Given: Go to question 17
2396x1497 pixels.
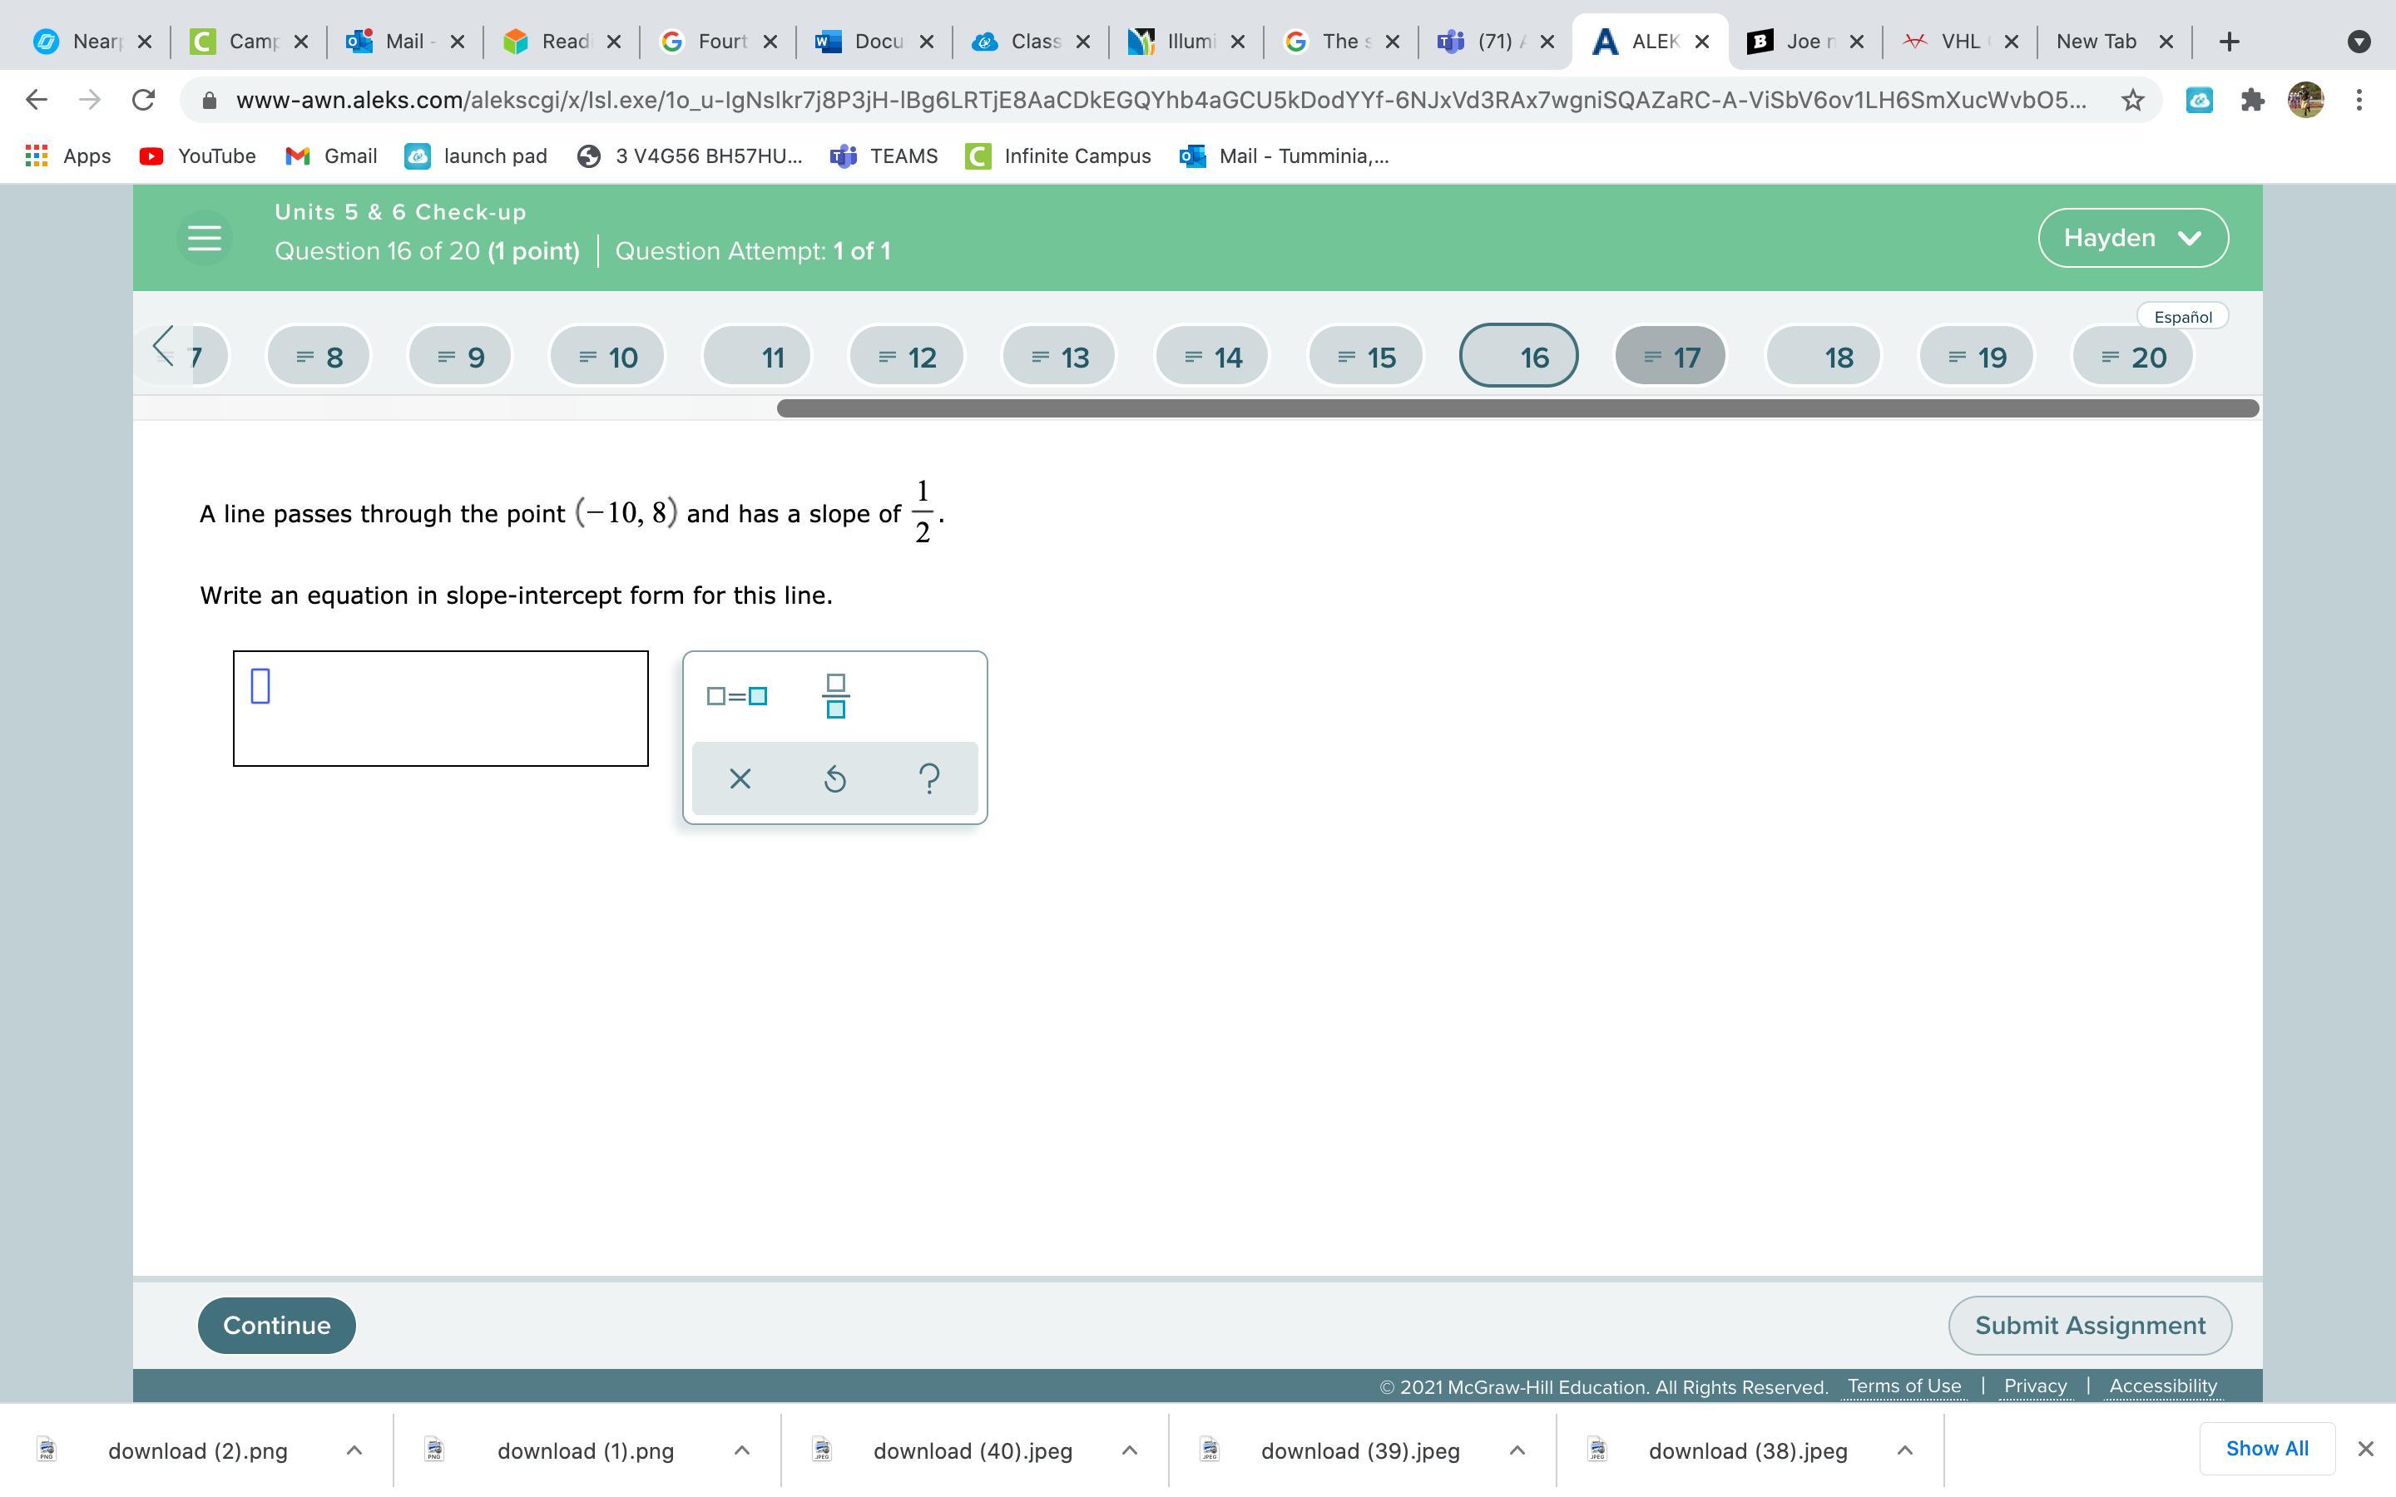Looking at the screenshot, I should click(1671, 357).
